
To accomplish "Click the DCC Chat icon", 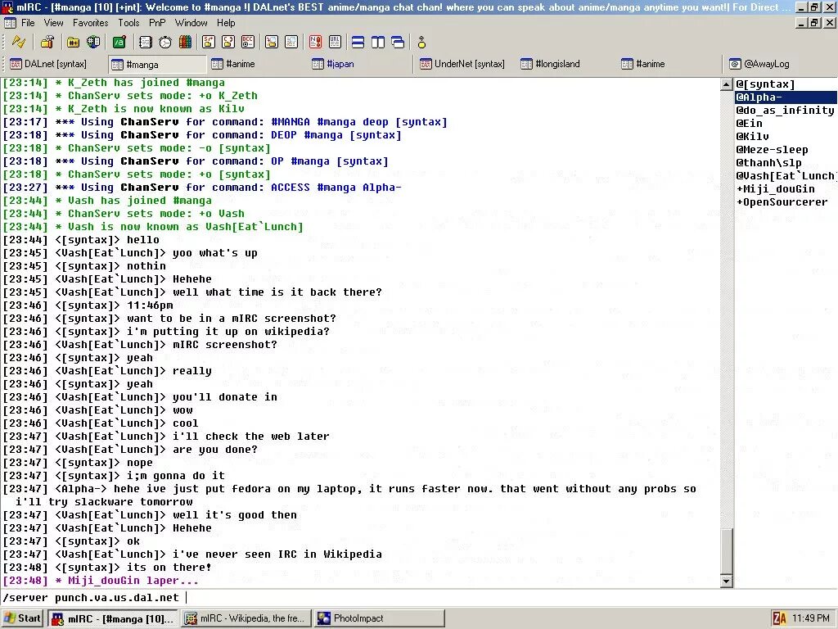I will [x=228, y=42].
